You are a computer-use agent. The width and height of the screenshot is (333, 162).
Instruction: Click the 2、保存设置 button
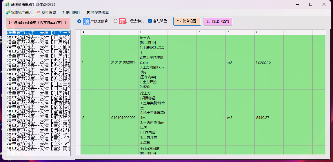[x=187, y=21]
